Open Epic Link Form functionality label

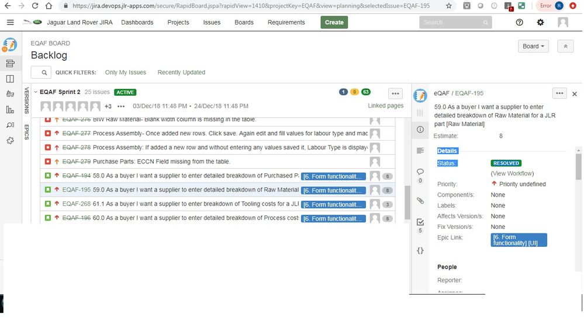(x=519, y=240)
